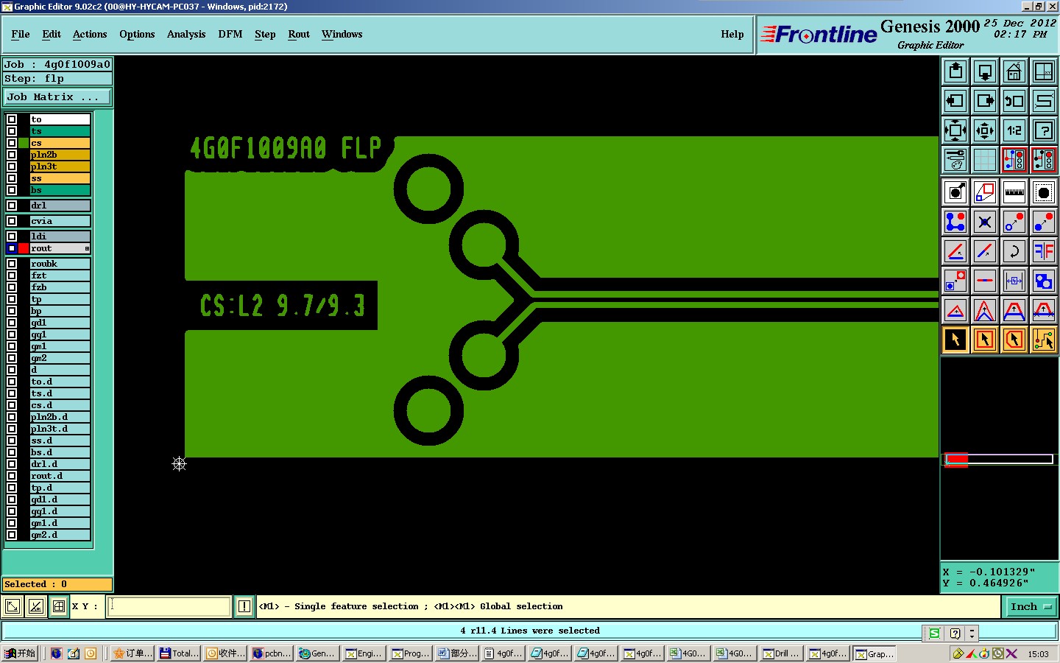Click the pan right icon

[x=985, y=101]
